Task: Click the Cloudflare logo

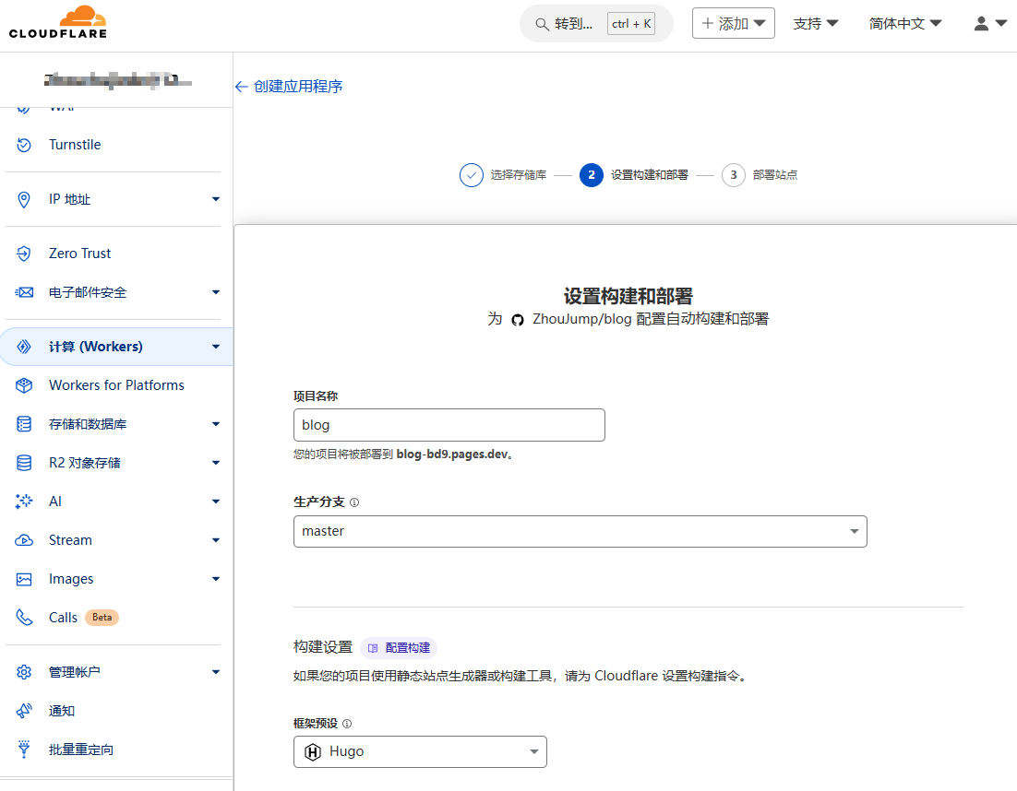Action: pyautogui.click(x=57, y=23)
